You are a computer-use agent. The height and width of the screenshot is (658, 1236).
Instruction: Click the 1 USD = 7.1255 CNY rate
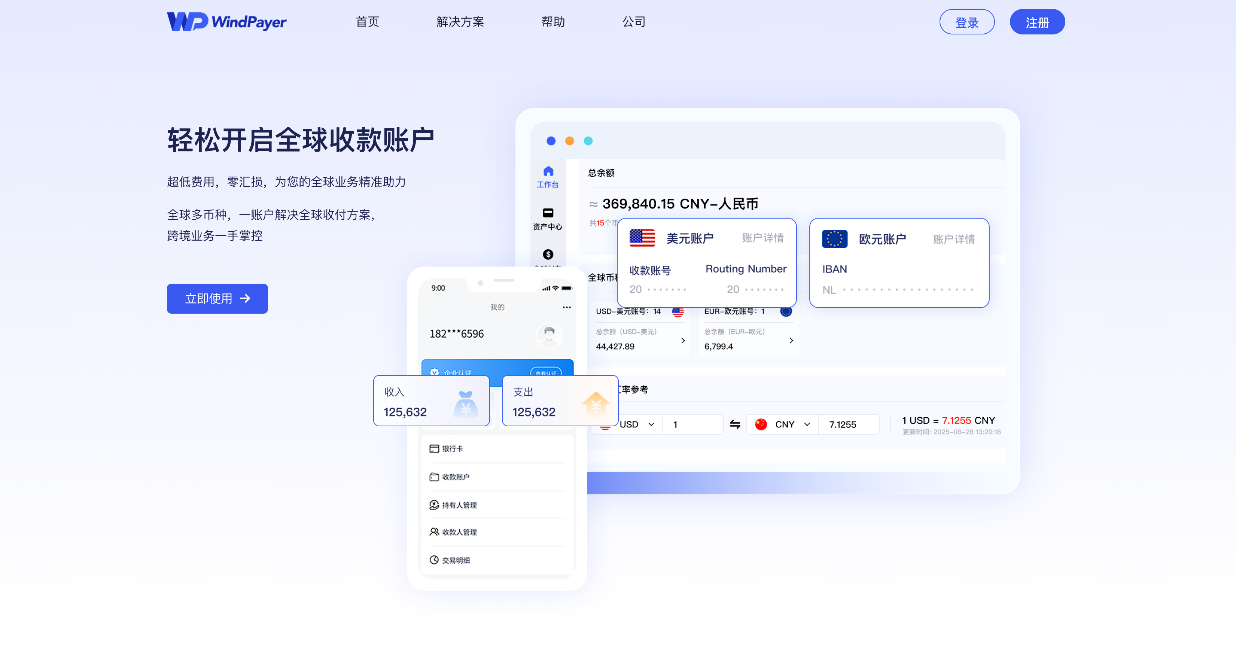pos(948,420)
